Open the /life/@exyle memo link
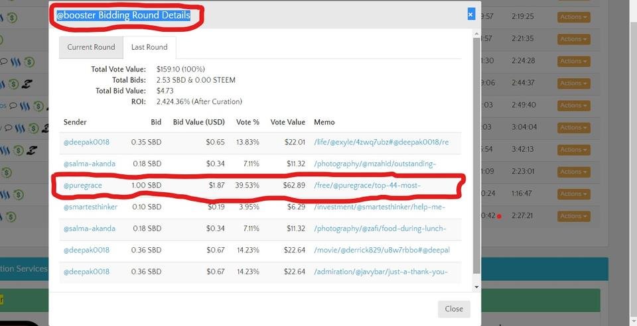The height and width of the screenshot is (326, 637). pyautogui.click(x=382, y=142)
